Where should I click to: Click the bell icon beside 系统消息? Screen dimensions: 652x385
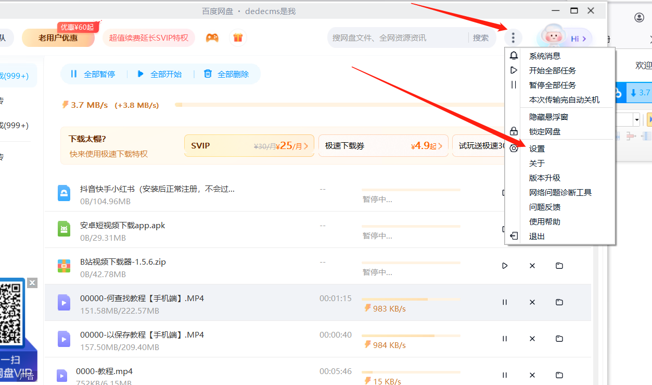(x=514, y=56)
